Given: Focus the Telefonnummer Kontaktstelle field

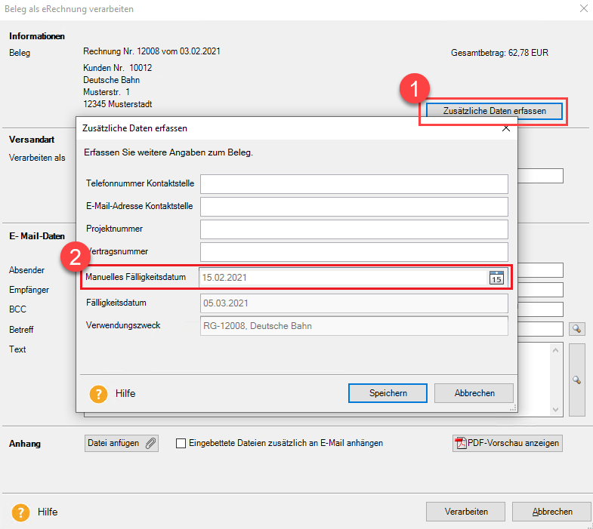Looking at the screenshot, I should point(354,184).
